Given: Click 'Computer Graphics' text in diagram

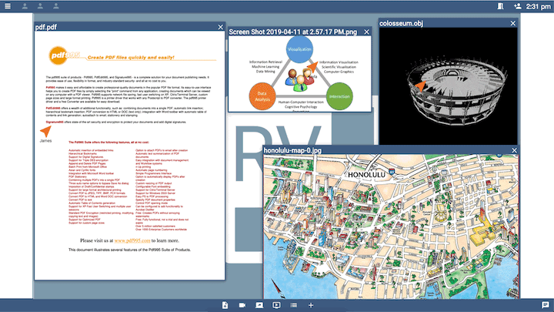Looking at the screenshot, I should [x=339, y=72].
